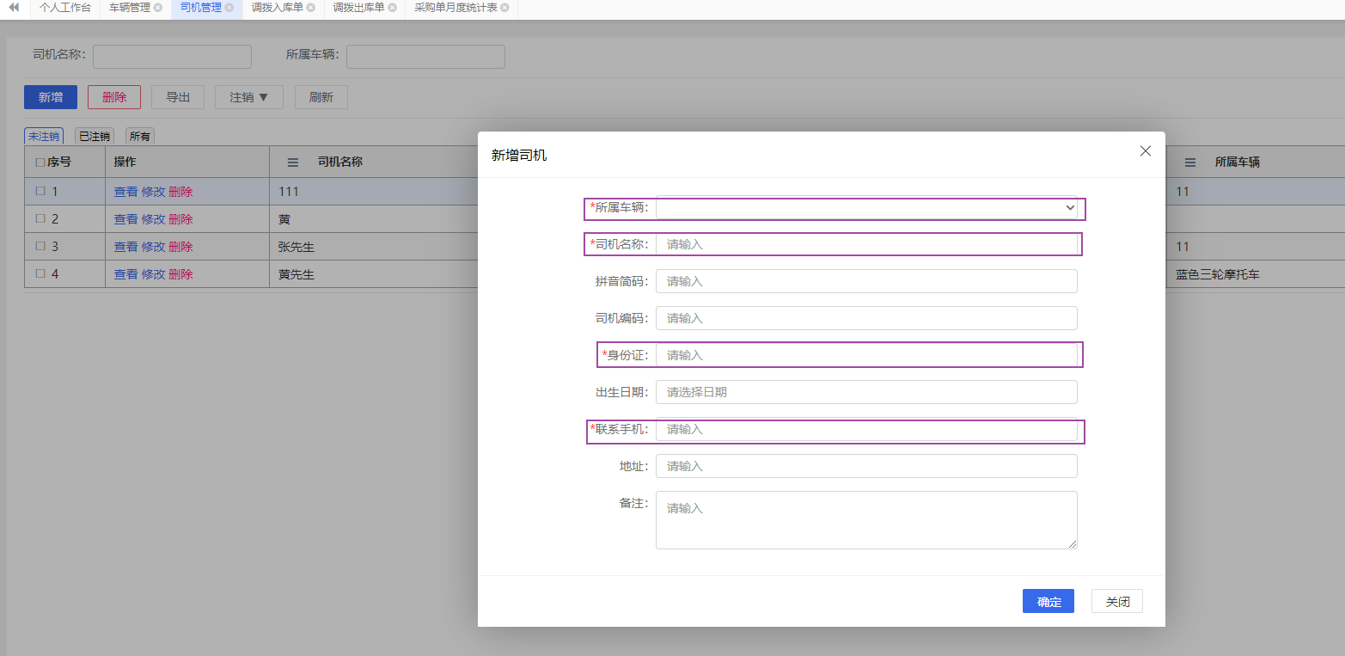Check the checkbox for row 1
The height and width of the screenshot is (656, 1345).
coord(40,192)
